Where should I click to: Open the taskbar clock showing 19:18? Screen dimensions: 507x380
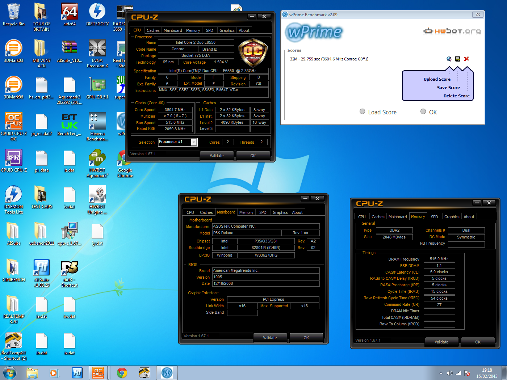coord(487,373)
